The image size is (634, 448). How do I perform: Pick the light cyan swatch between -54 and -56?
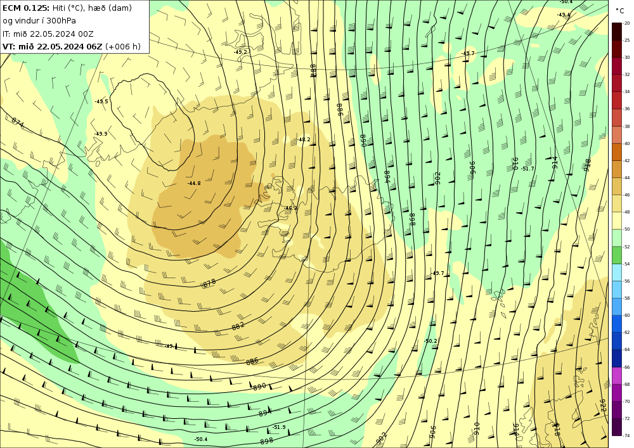[617, 272]
